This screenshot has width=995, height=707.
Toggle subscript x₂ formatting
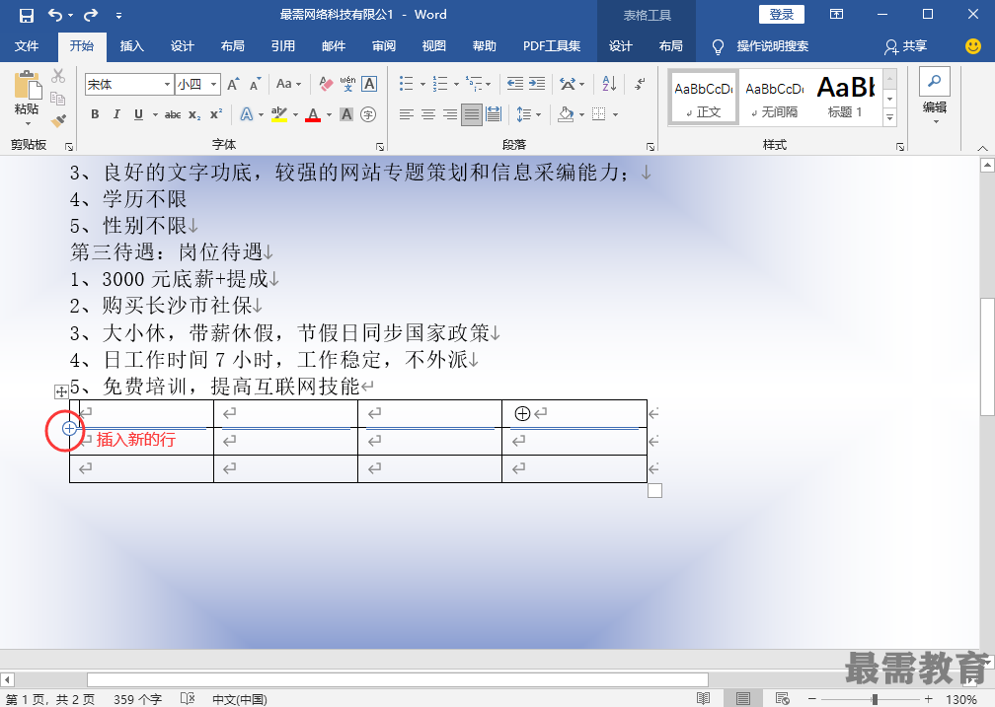[x=194, y=114]
